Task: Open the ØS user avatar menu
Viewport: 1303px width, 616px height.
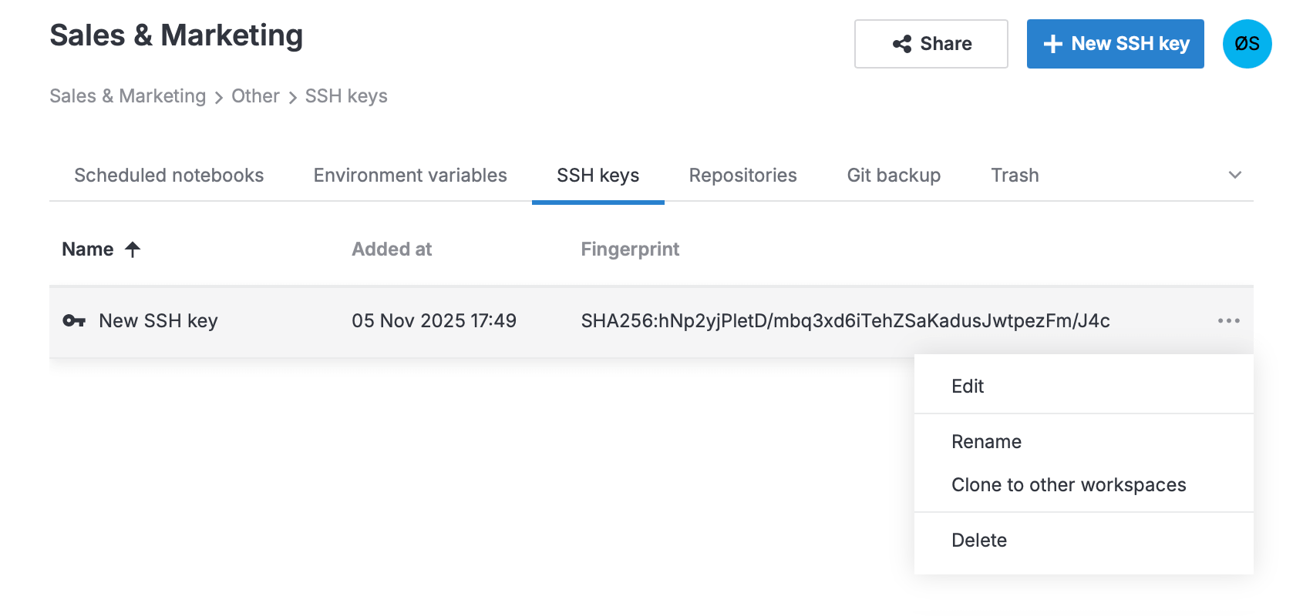Action: (1247, 44)
